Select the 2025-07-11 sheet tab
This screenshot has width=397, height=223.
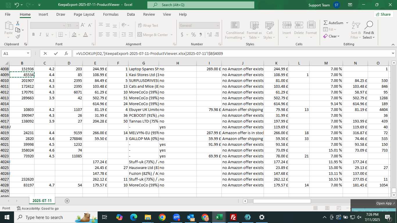pos(42,201)
